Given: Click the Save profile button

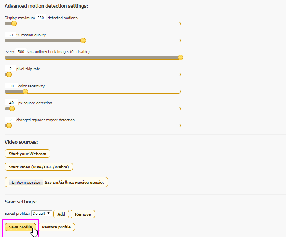Looking at the screenshot, I should coord(21,227).
